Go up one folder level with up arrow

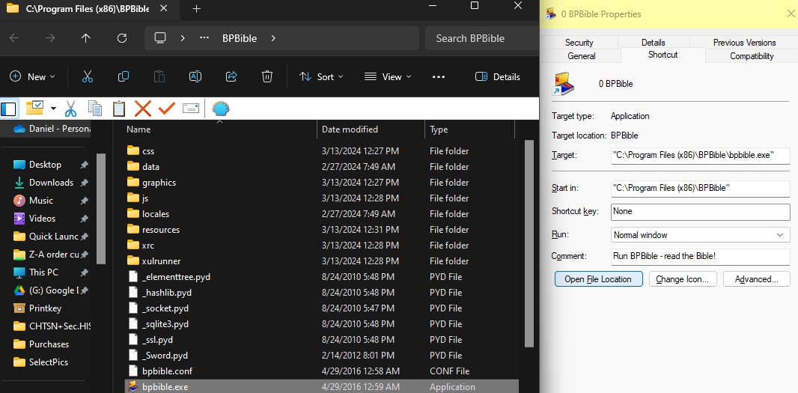pyautogui.click(x=85, y=38)
